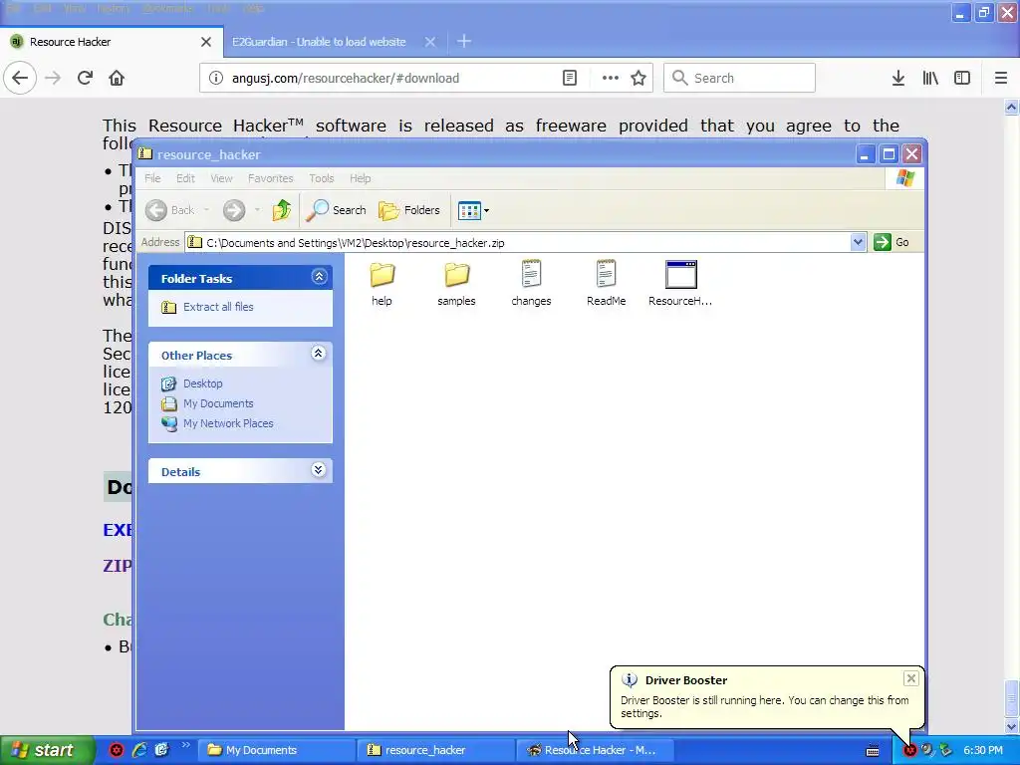
Task: Click the Explorer Forward arrow button
Action: click(x=233, y=210)
